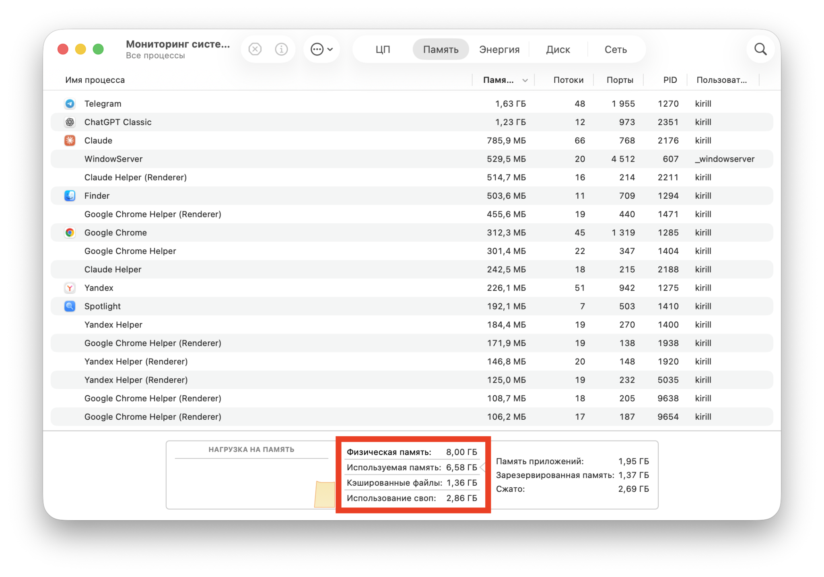This screenshot has height=577, width=824.
Task: Open the search magnifier icon
Action: coord(760,49)
